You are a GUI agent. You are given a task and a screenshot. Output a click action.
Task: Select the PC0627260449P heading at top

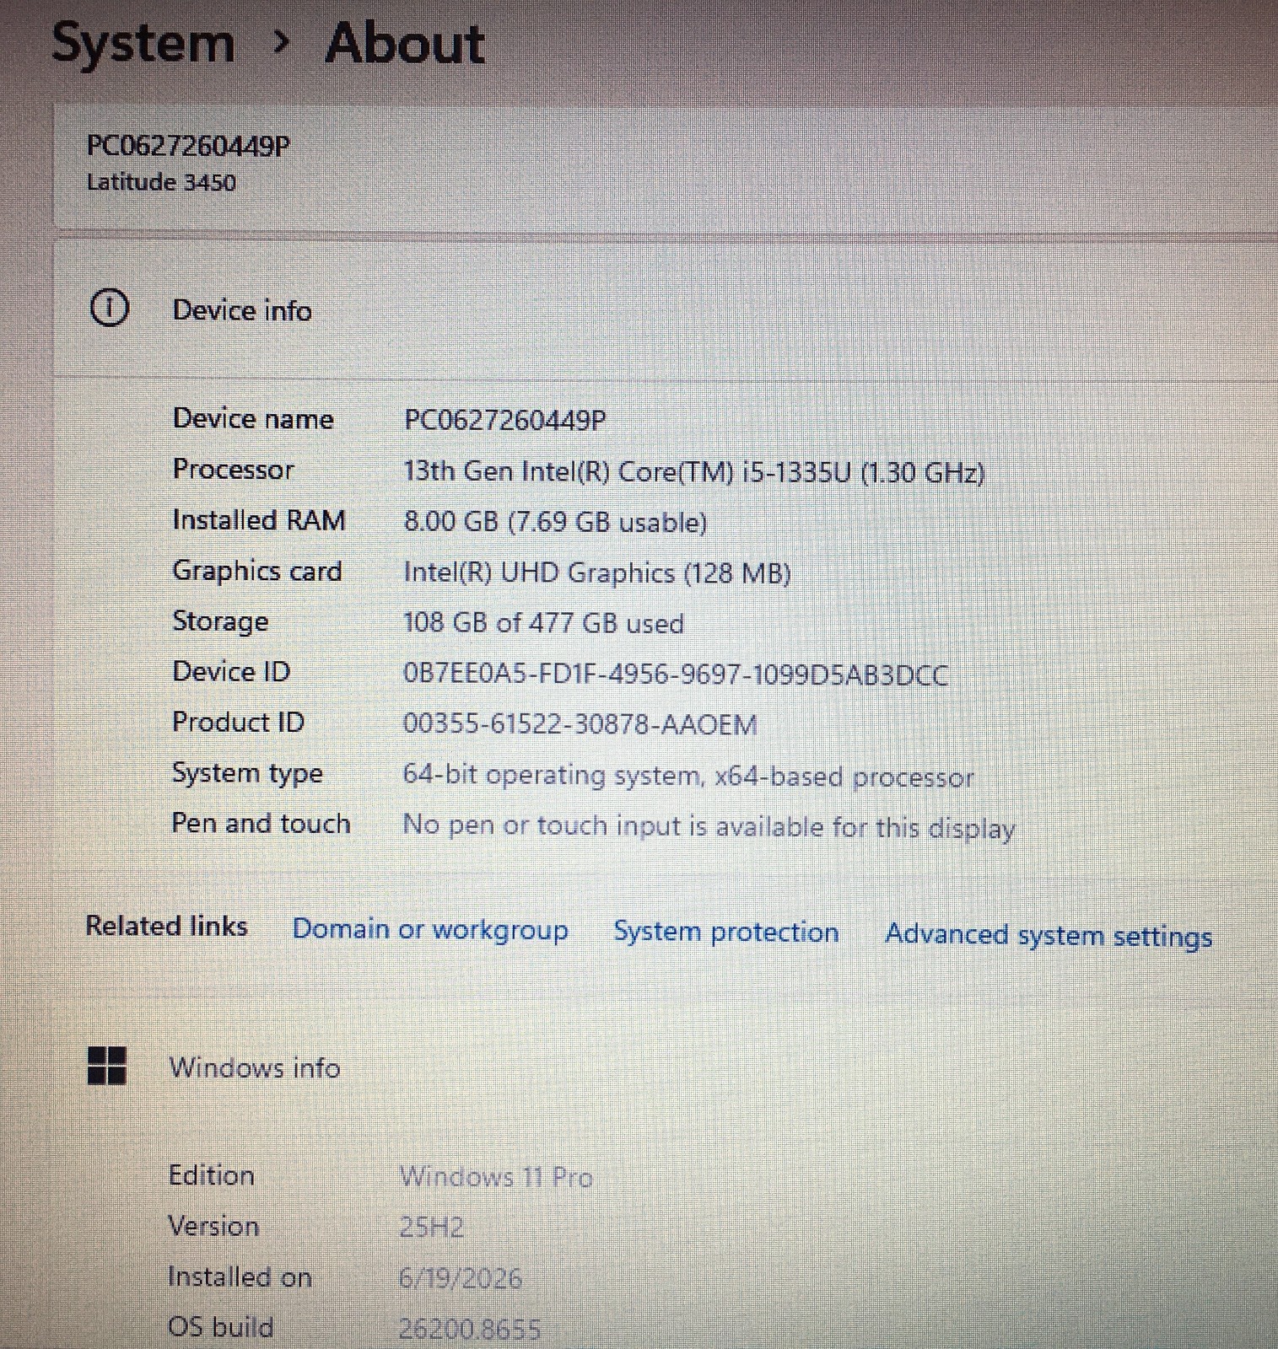point(188,146)
